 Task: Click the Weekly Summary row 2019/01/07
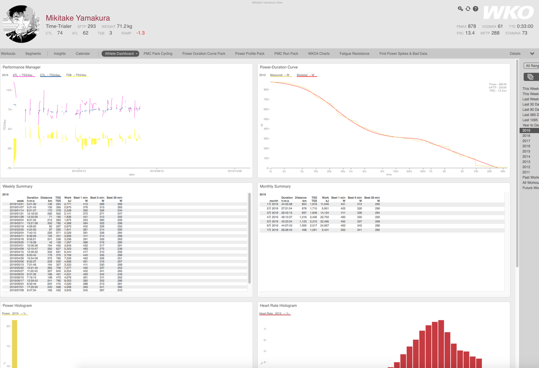point(125,207)
